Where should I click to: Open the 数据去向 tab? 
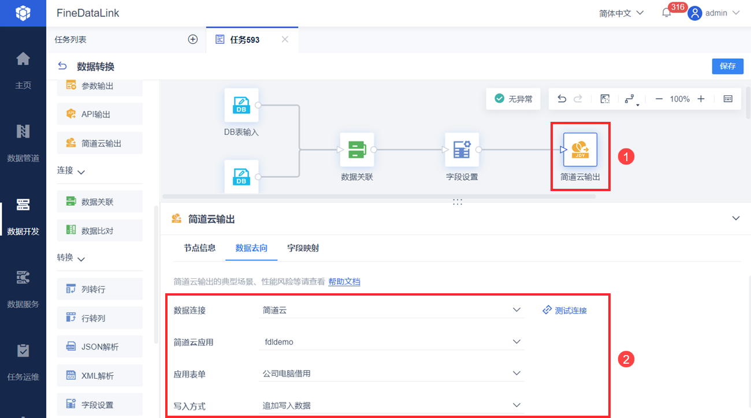(x=251, y=248)
